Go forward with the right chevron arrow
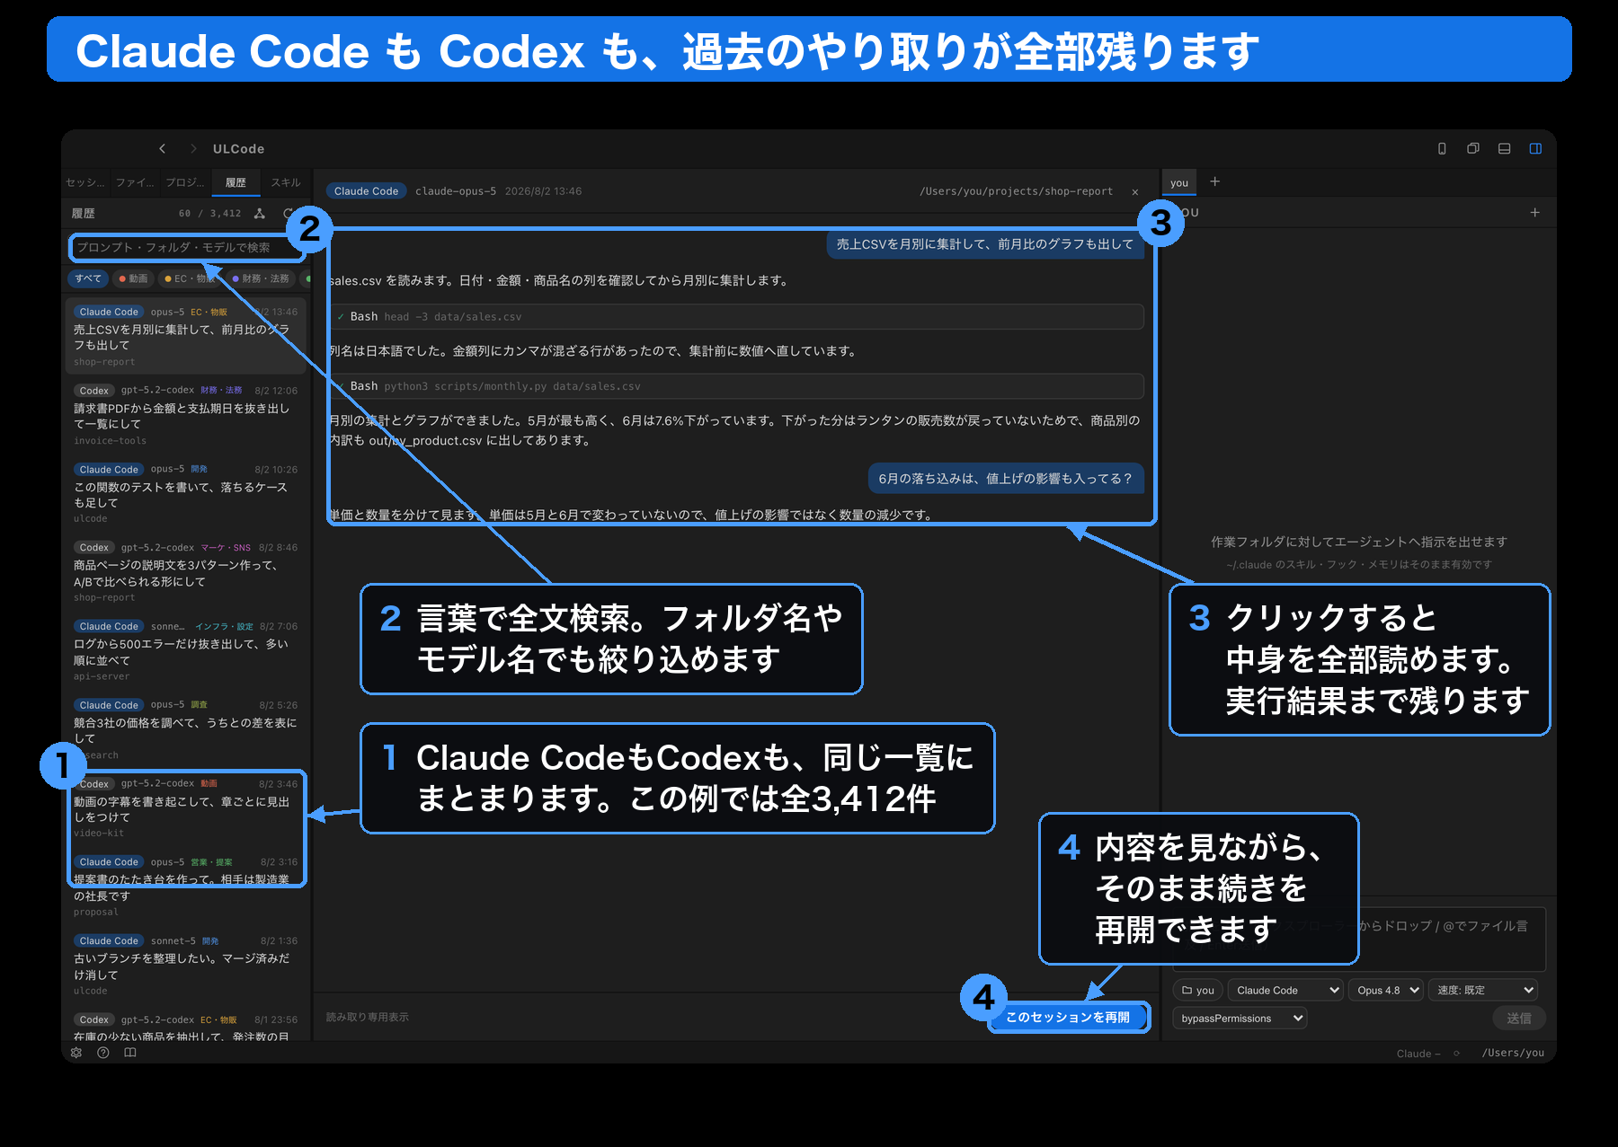 (x=193, y=149)
